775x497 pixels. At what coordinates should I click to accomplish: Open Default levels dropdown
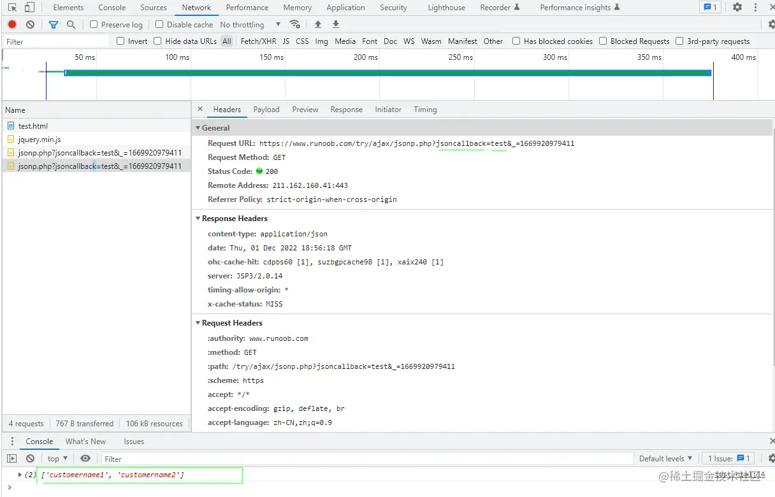665,458
